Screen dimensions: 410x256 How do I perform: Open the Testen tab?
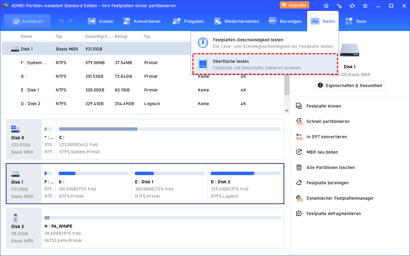pyautogui.click(x=323, y=21)
